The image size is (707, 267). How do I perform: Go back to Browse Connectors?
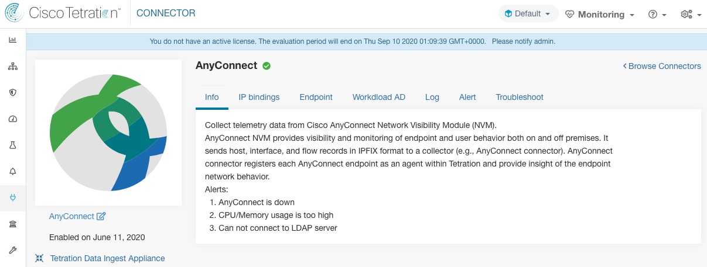[662, 66]
